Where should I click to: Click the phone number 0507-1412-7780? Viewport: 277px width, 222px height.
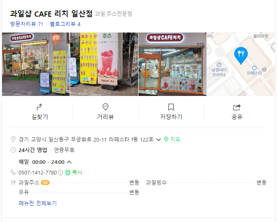pyautogui.click(x=37, y=172)
